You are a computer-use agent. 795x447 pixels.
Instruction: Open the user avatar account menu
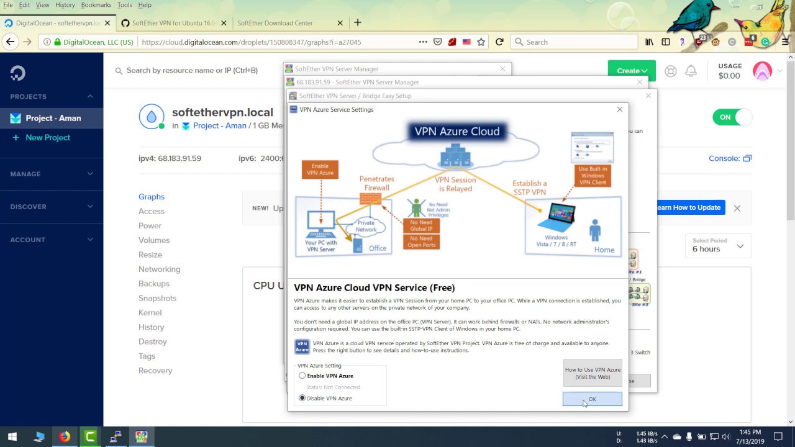767,71
